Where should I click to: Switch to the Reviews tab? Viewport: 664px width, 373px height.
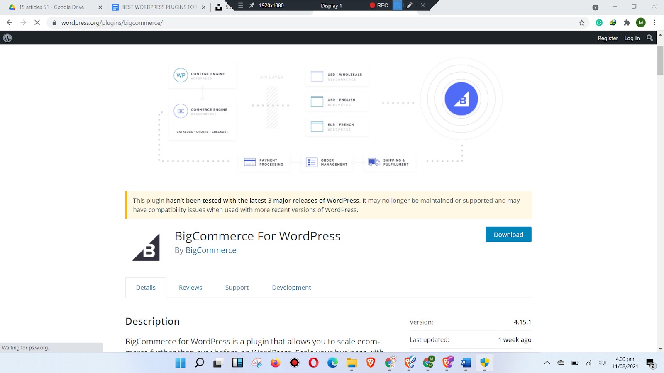pyautogui.click(x=190, y=287)
